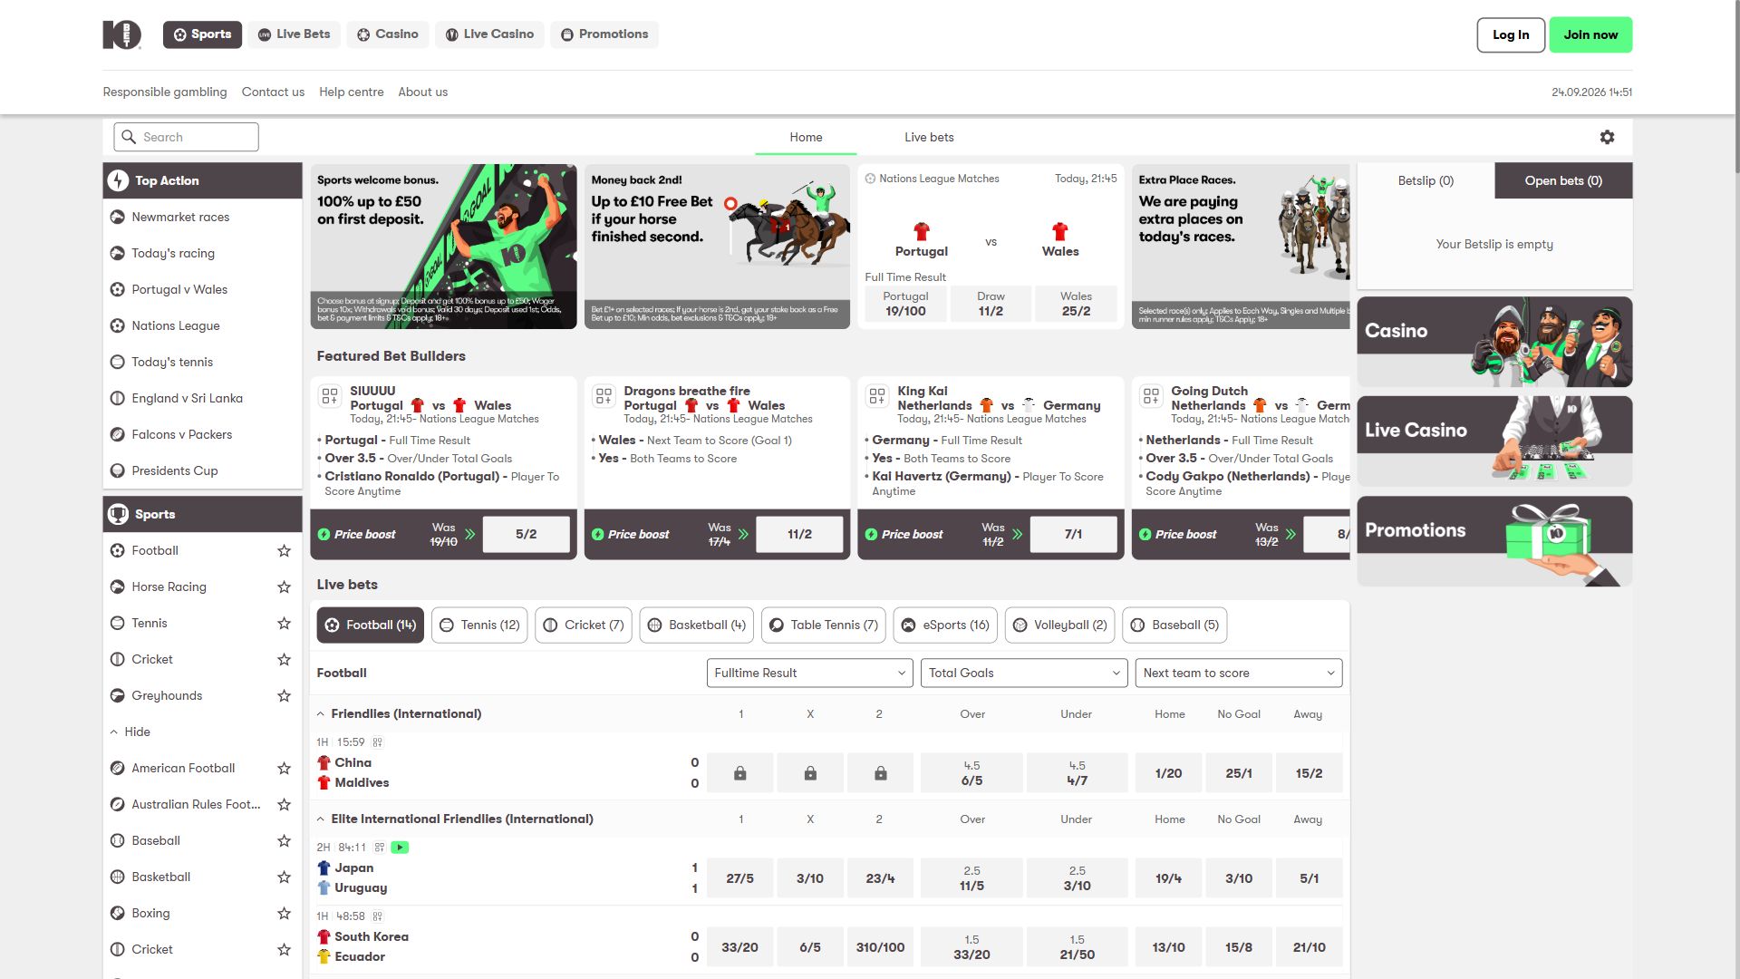The width and height of the screenshot is (1740, 979).
Task: Star the Baseball sport as favourite
Action: [x=284, y=840]
